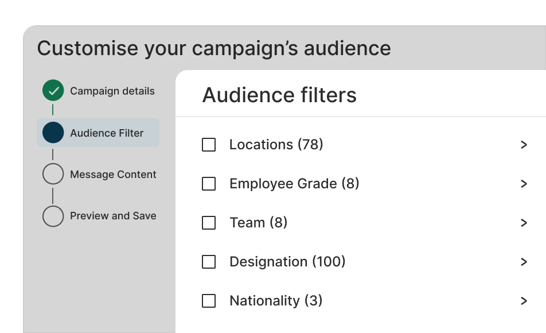Expand the Locations filter chevron

[x=524, y=145]
